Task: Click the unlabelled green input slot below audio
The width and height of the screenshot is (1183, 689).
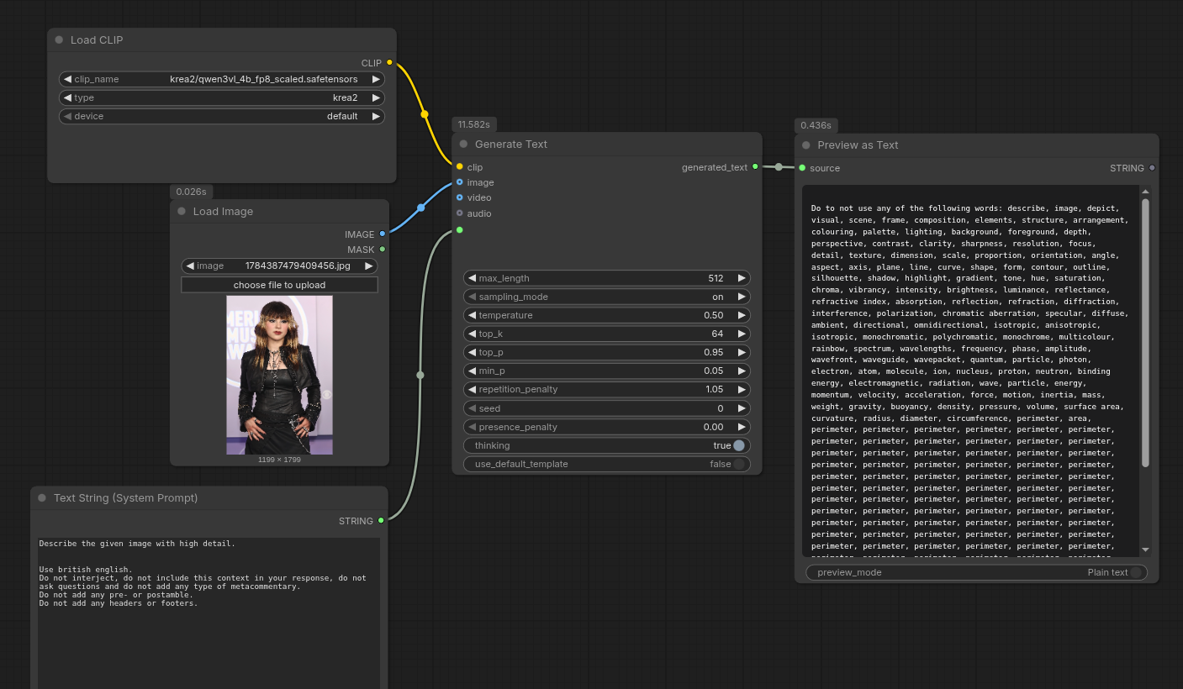Action: point(459,229)
